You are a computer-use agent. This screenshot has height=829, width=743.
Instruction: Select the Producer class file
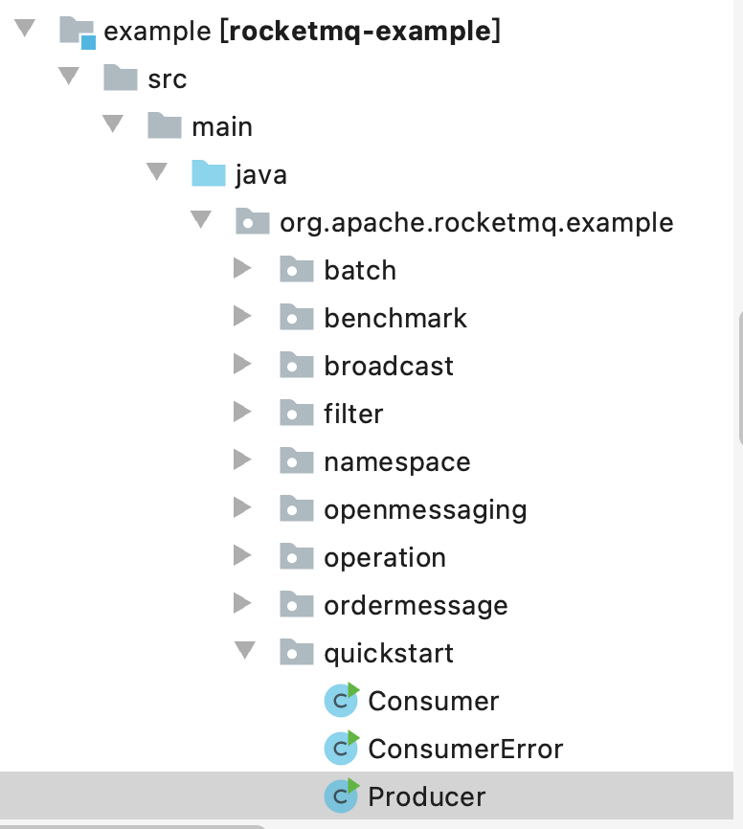tap(426, 796)
